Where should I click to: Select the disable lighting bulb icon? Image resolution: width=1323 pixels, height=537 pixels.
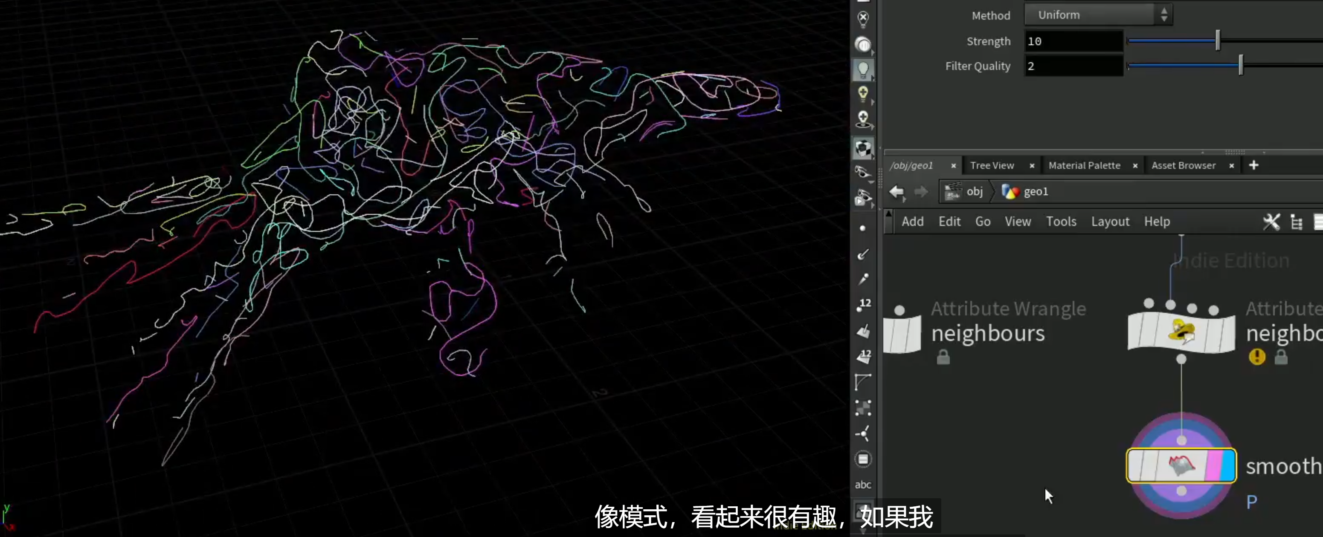point(863,19)
